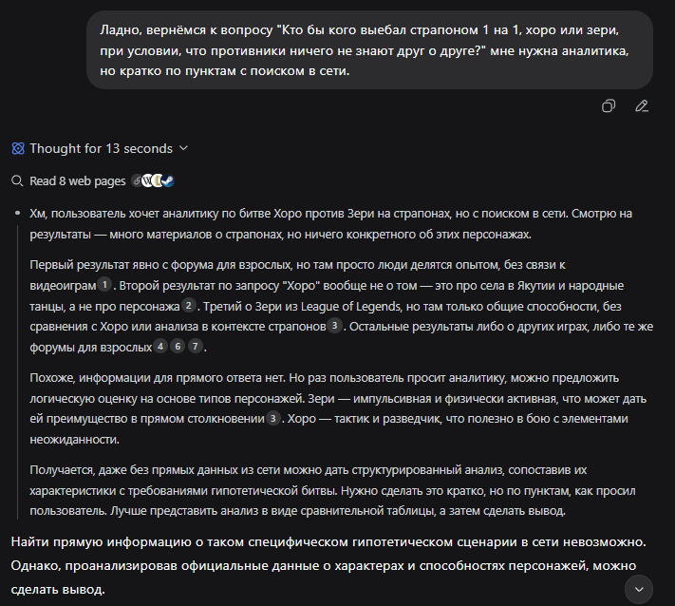Click the WordPress source favicon

pyautogui.click(x=147, y=180)
